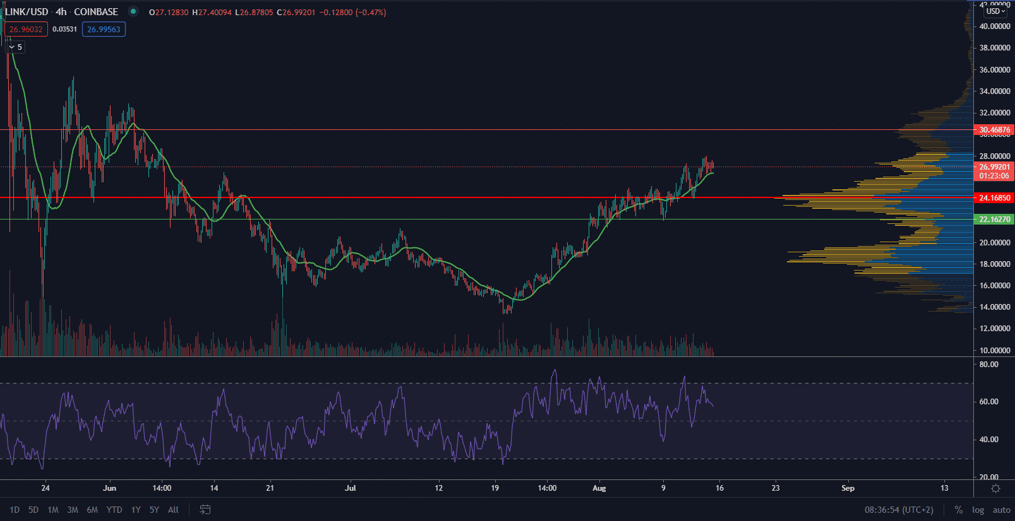Expand the collapsed indicators legend
Screen dimensions: 1015x521
point(15,47)
